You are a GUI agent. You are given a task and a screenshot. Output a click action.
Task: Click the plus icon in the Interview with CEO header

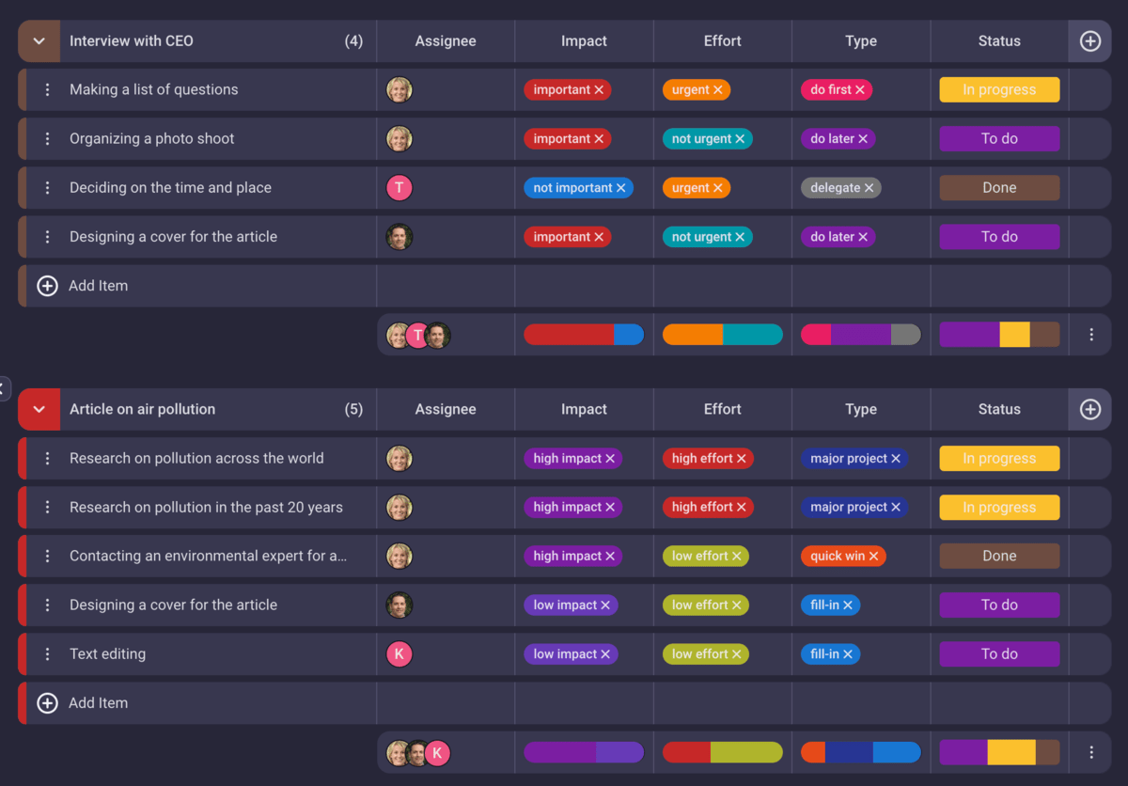click(1089, 40)
